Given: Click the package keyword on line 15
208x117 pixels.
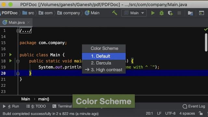Looking at the screenshot, I should 28,43.
